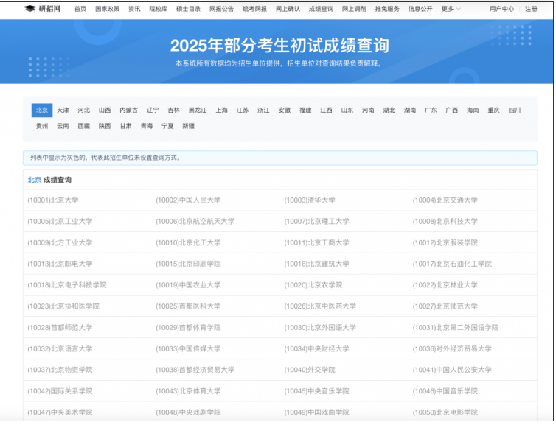556x425 pixels.
Task: Open 网上确认 navigation item
Action: [288, 9]
